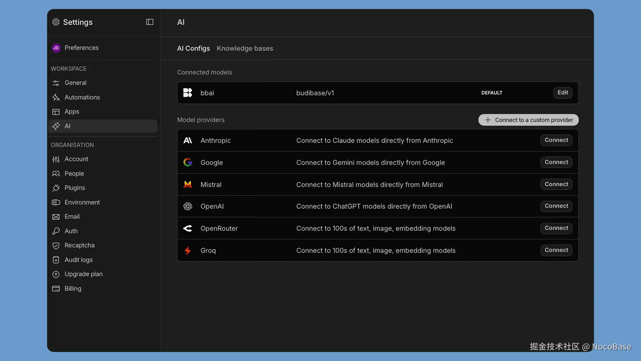This screenshot has height=361, width=641.
Task: Open General workspace settings
Action: (75, 83)
